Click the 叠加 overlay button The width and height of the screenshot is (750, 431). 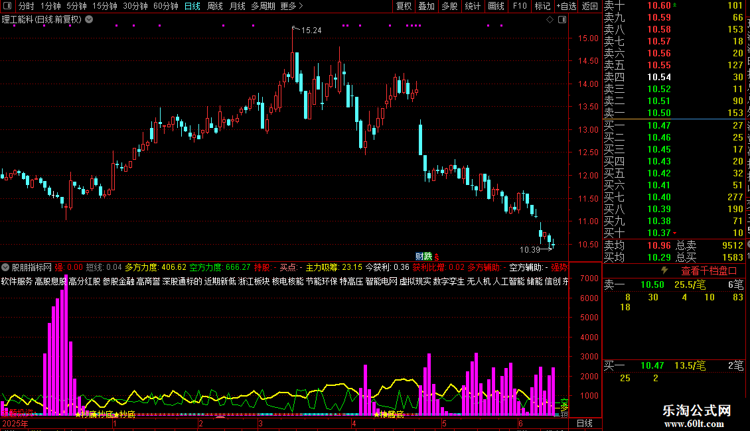click(x=427, y=6)
